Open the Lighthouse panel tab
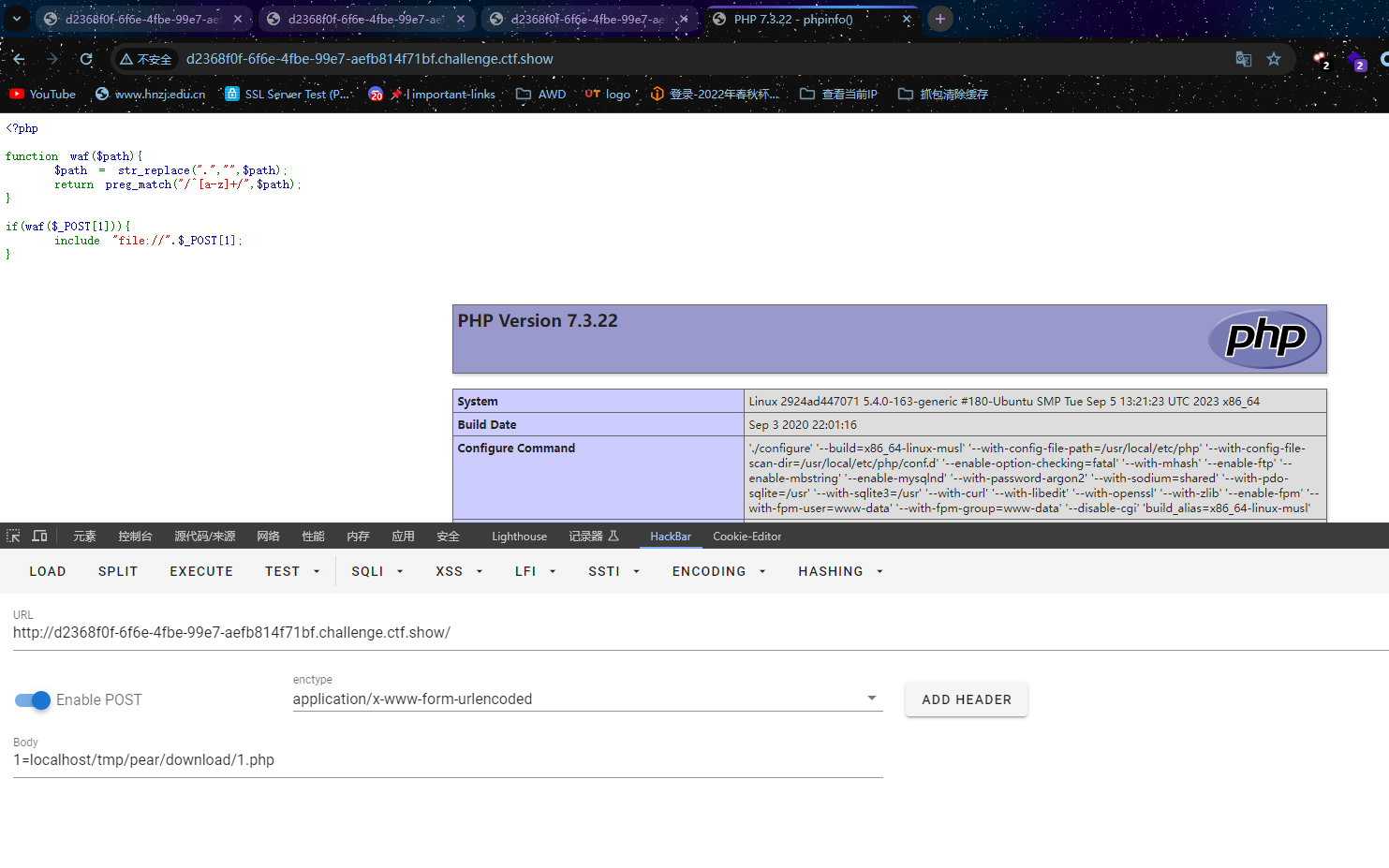Screen dimensions: 1389x868 519,537
